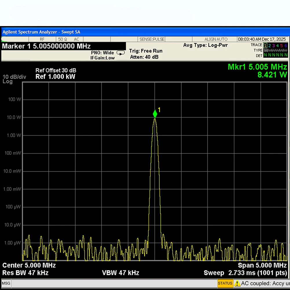The height and width of the screenshot is (290, 290).
Task: Select trace 5 (red) in the TRACE indicator
Action: pyautogui.click(x=282, y=45)
